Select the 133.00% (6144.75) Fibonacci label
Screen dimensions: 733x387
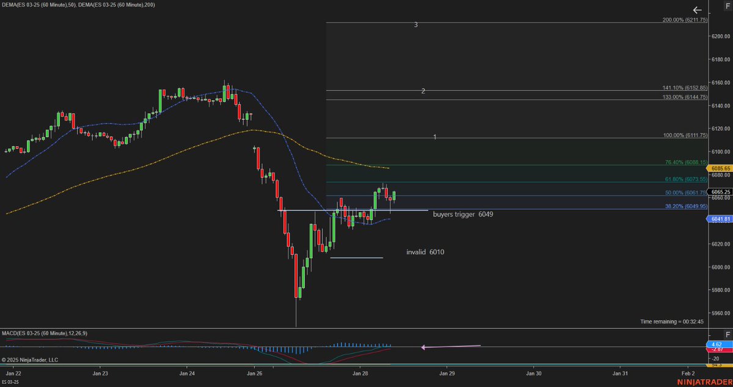(x=685, y=97)
